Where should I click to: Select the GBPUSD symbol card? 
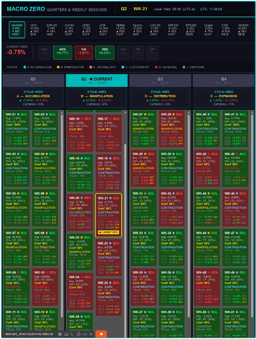coord(173,30)
